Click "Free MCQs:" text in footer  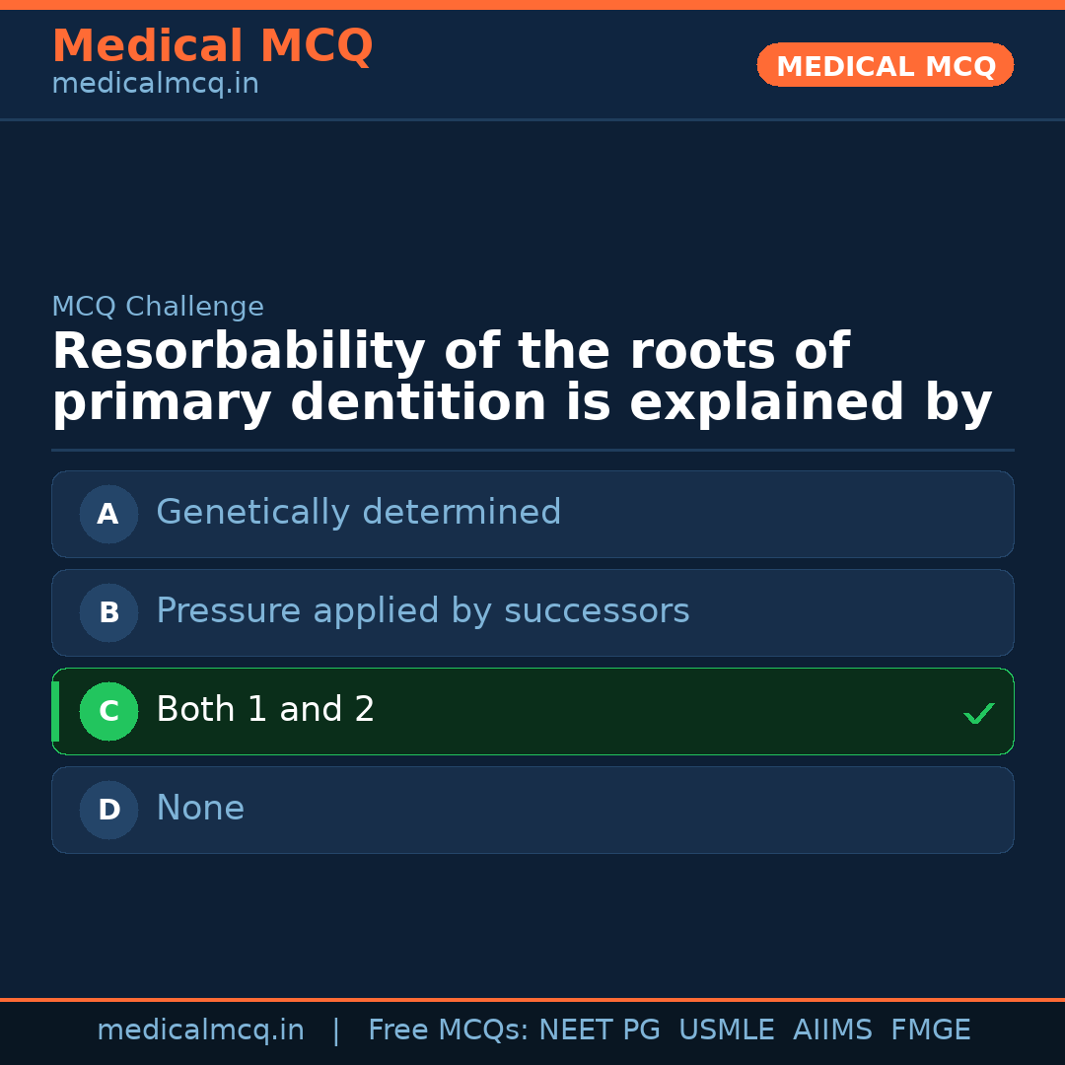(449, 1030)
